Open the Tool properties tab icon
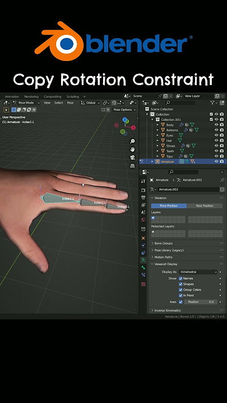The width and height of the screenshot is (227, 403). click(143, 181)
